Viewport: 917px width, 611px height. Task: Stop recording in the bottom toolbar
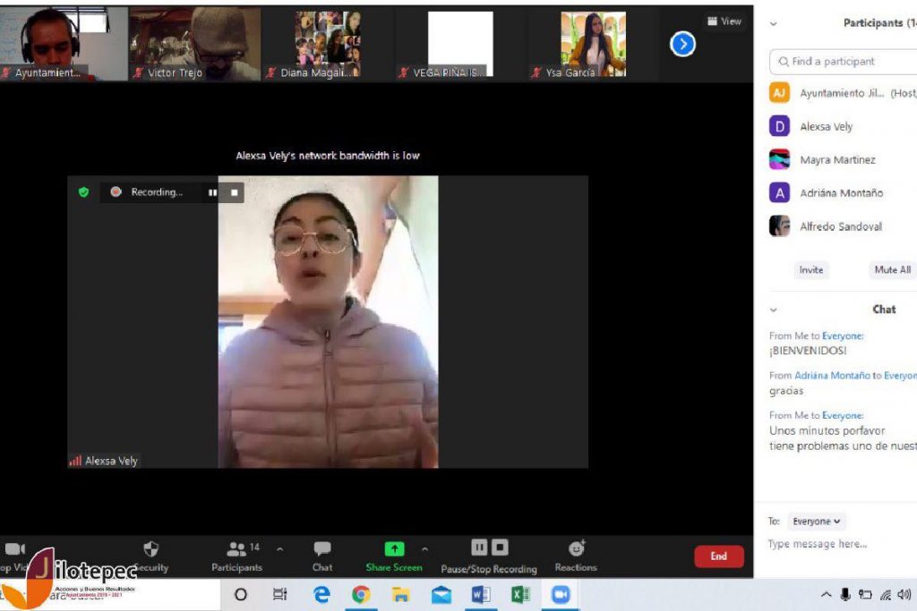point(500,547)
